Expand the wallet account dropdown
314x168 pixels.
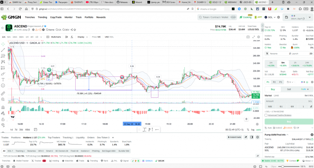[x=310, y=17]
